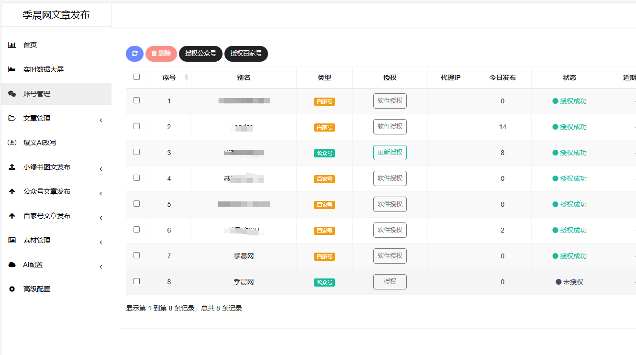Click the 授权公众号 button
Viewport: 636px width, 355px height.
pos(201,54)
